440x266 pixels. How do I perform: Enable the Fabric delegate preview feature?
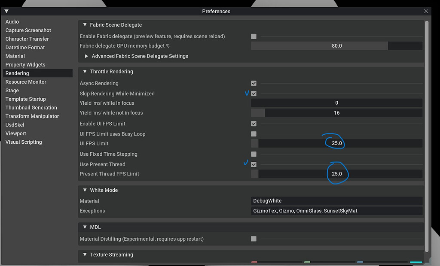254,36
